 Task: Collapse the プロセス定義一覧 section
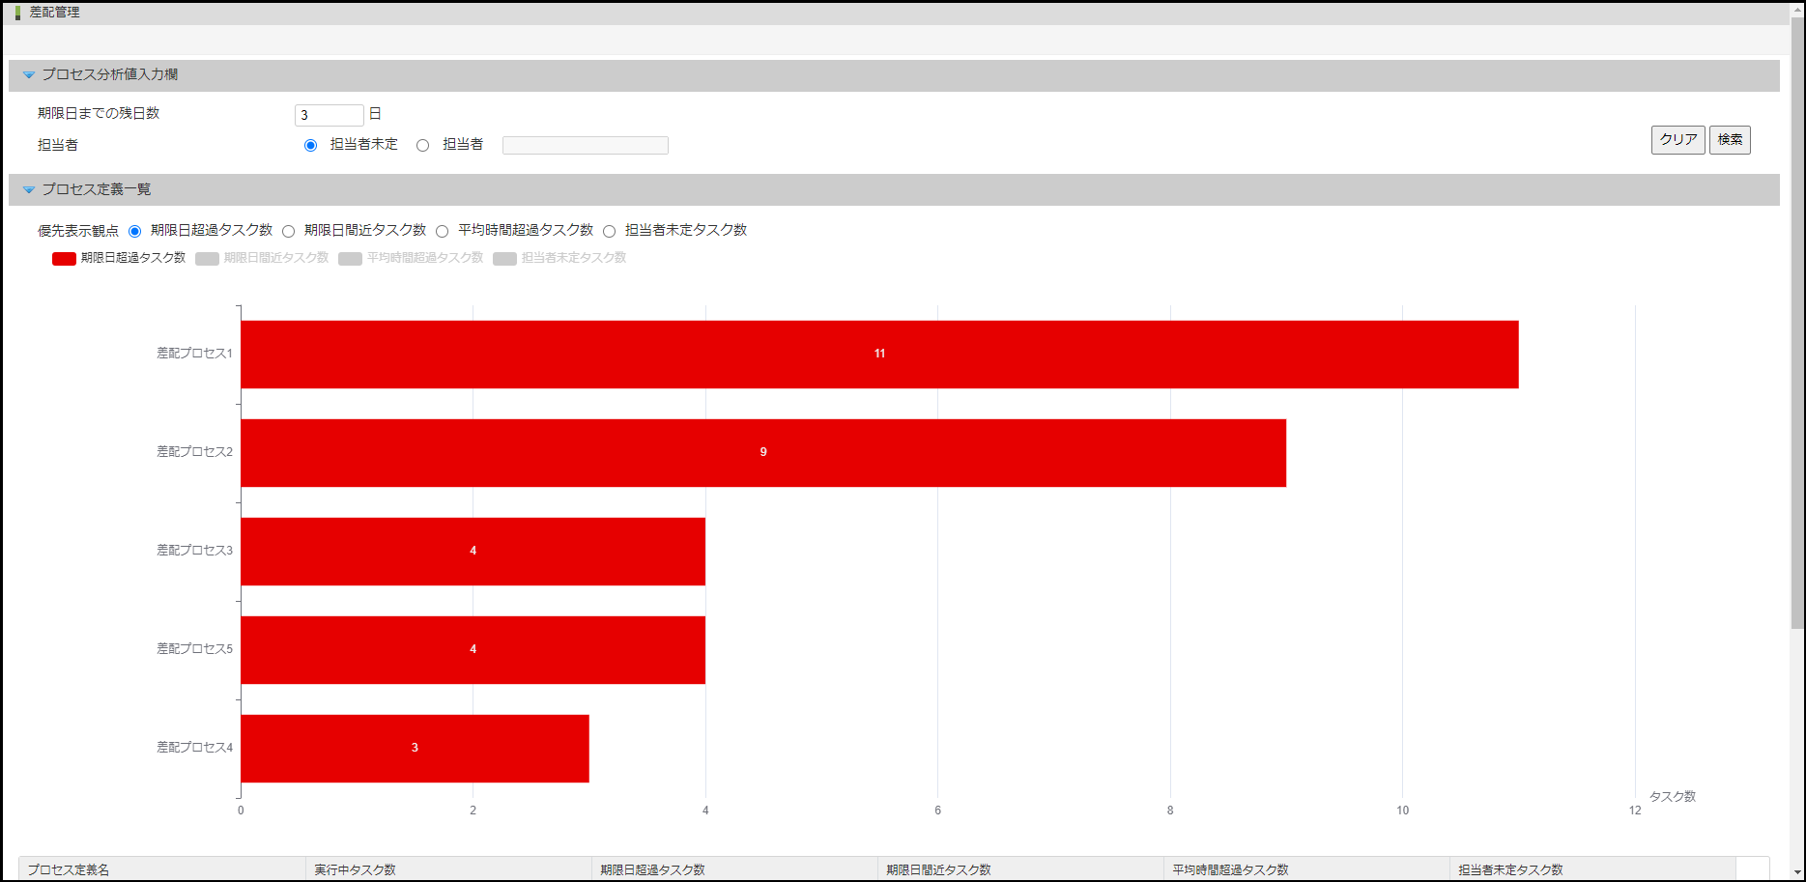click(x=29, y=189)
